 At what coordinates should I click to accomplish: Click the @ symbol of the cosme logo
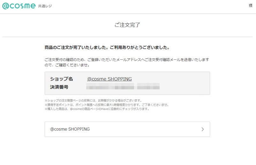[6, 6]
